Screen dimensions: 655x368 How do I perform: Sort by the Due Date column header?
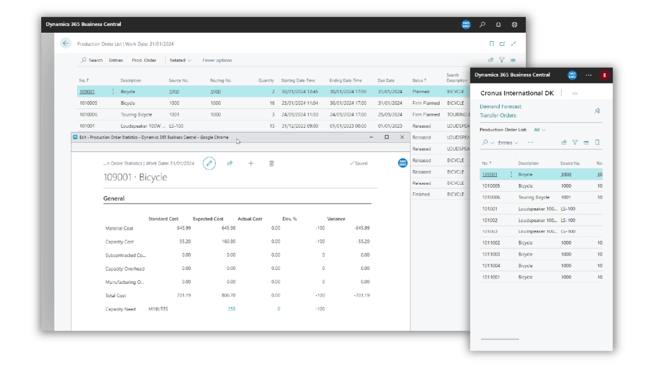pos(386,80)
